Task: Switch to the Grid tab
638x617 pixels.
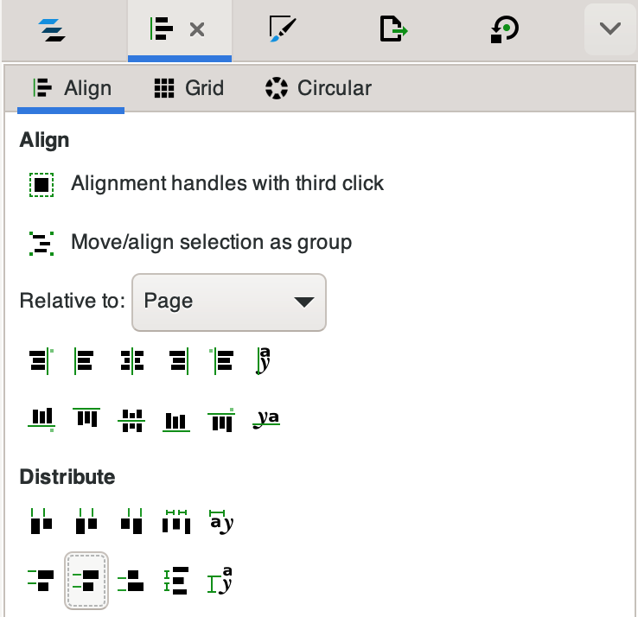Action: point(188,87)
